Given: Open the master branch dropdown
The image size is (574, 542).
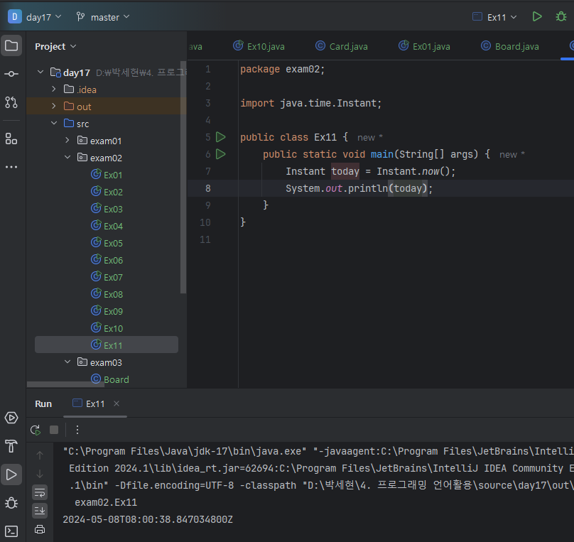Looking at the screenshot, I should 103,17.
